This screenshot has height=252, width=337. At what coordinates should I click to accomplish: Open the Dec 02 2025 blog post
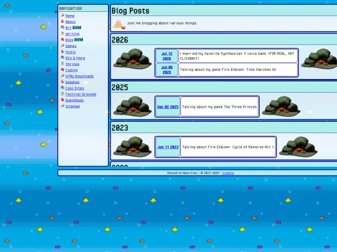pyautogui.click(x=168, y=107)
